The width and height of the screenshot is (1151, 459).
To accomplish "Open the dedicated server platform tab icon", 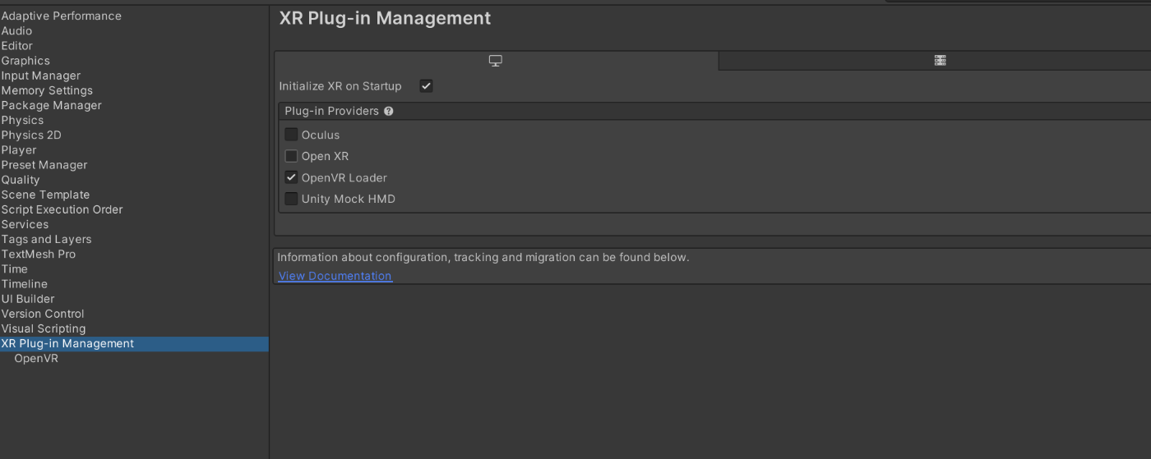I will pos(941,61).
